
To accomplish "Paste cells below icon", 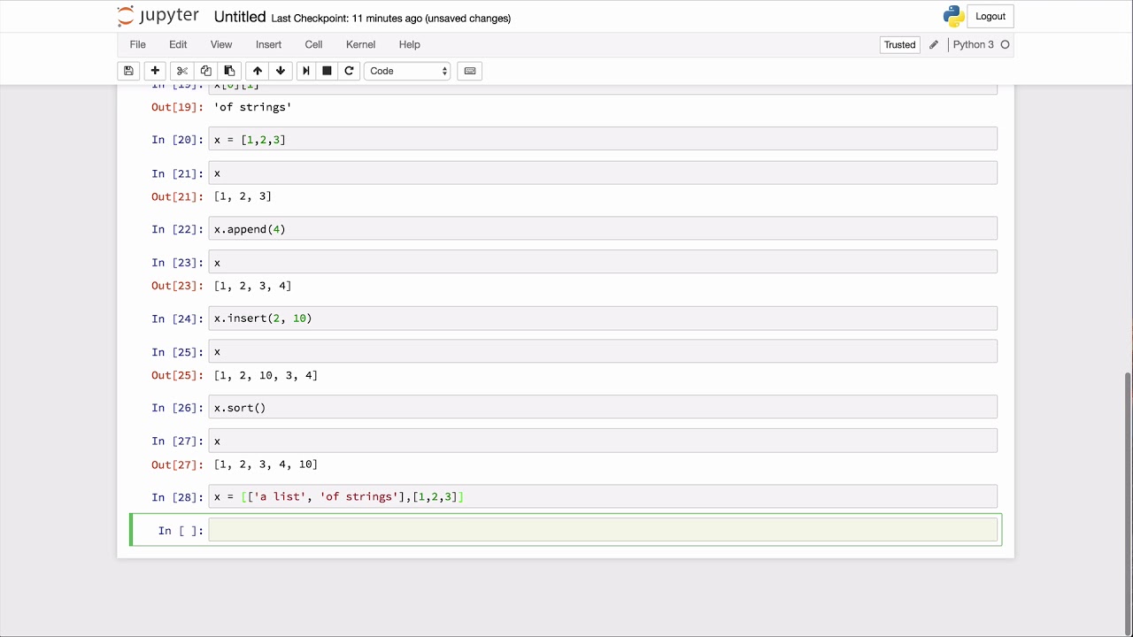I will tap(229, 71).
